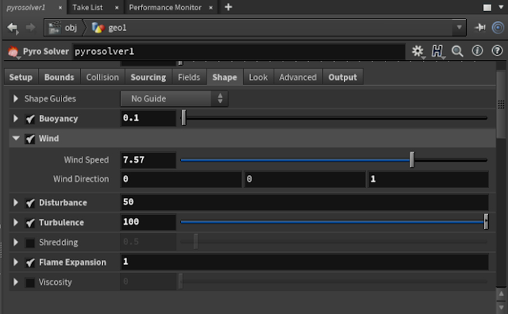Image resolution: width=508 pixels, height=314 pixels.
Task: Enable the Shredding checkbox
Action: tap(30, 243)
